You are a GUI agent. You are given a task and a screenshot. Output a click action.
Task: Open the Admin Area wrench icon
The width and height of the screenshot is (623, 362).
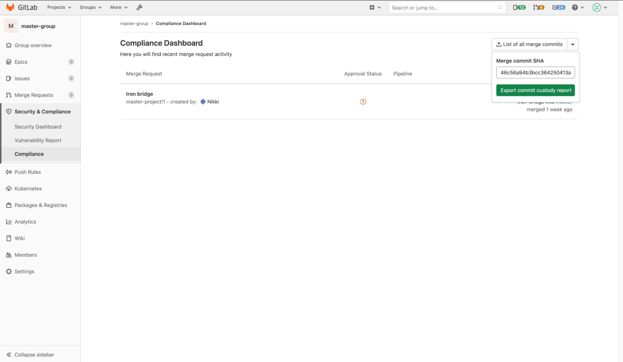tap(139, 7)
